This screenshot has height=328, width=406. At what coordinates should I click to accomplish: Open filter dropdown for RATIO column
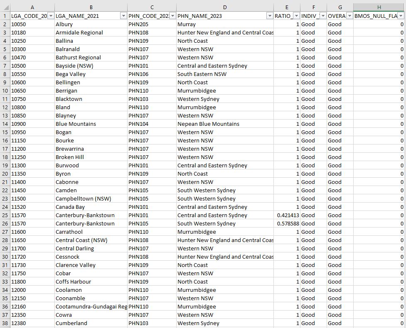point(296,16)
